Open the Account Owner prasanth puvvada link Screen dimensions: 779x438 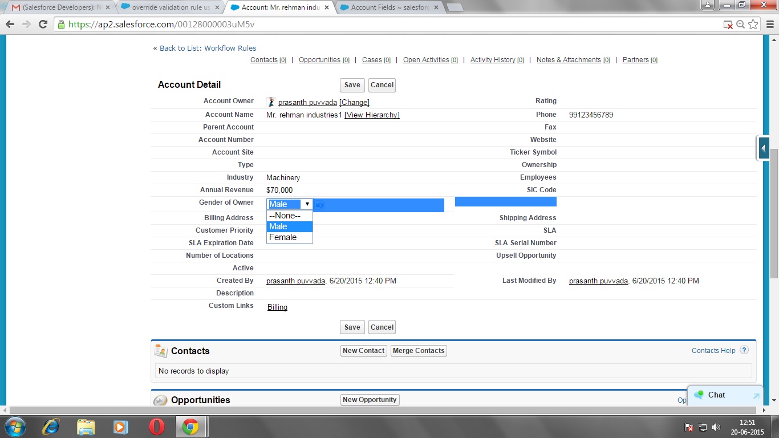point(307,103)
